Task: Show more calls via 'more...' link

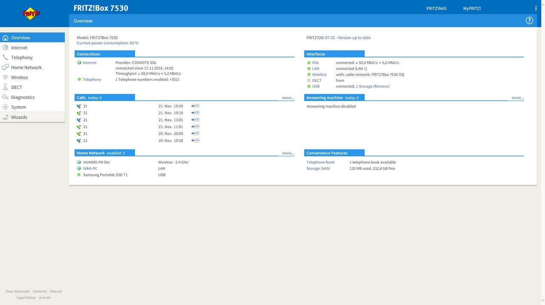Action: [x=288, y=98]
